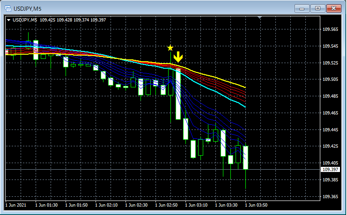Click the price scale label 109.485

point(331,96)
